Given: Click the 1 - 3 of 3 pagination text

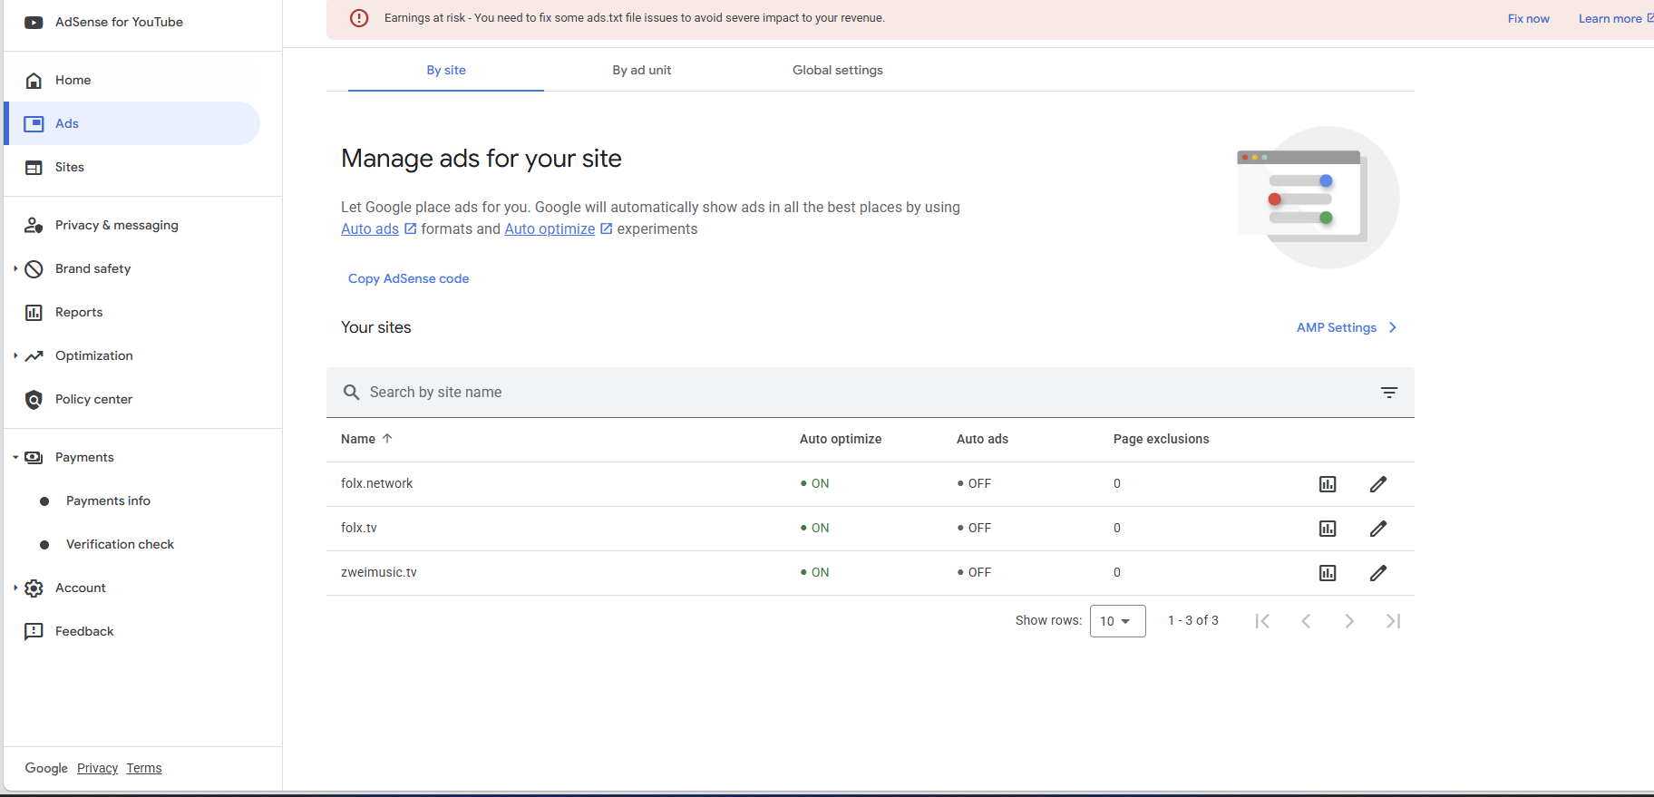Looking at the screenshot, I should tap(1193, 621).
